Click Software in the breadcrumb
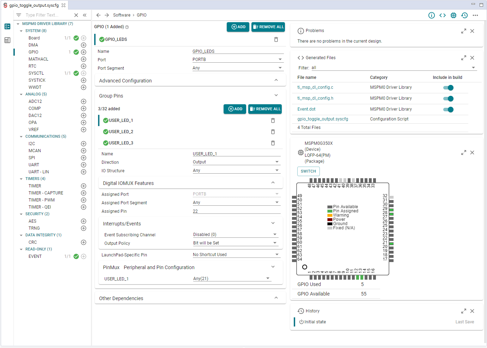 coord(122,15)
